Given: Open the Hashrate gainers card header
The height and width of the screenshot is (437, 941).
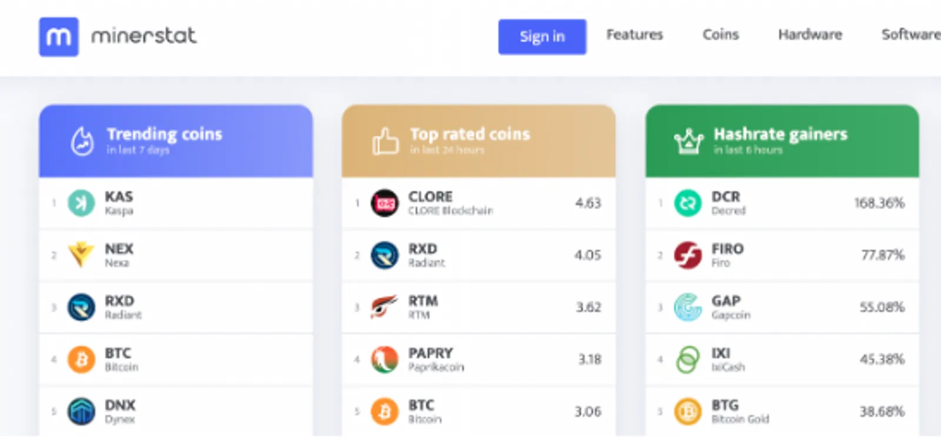Looking at the screenshot, I should click(782, 141).
